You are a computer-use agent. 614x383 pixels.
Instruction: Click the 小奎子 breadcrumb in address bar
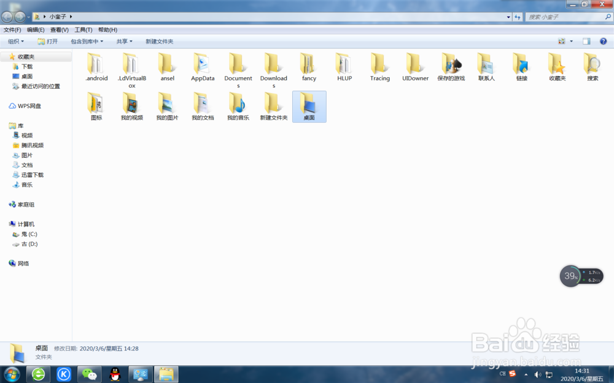tap(58, 17)
